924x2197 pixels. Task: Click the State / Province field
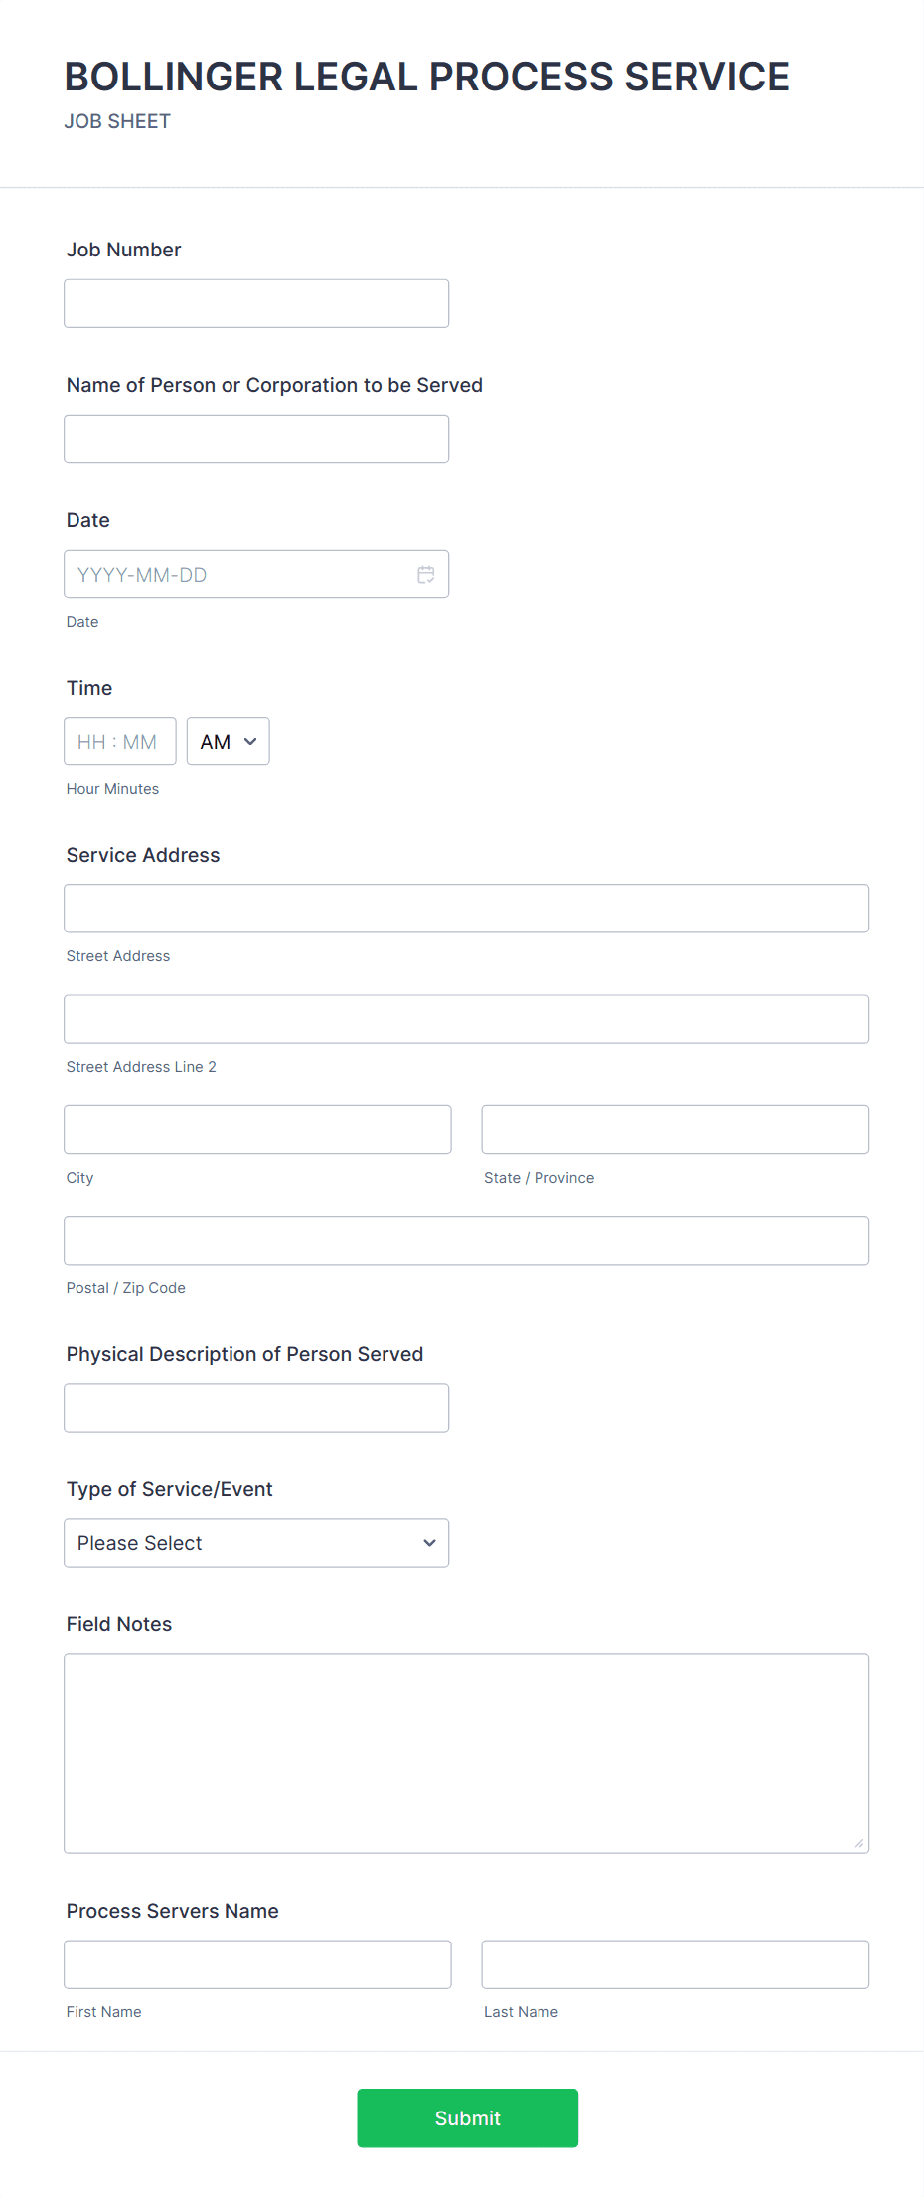675,1129
